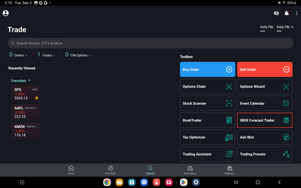Open the AAPL quote card
Image resolution: width=301 pixels, height=188 pixels.
point(26,112)
